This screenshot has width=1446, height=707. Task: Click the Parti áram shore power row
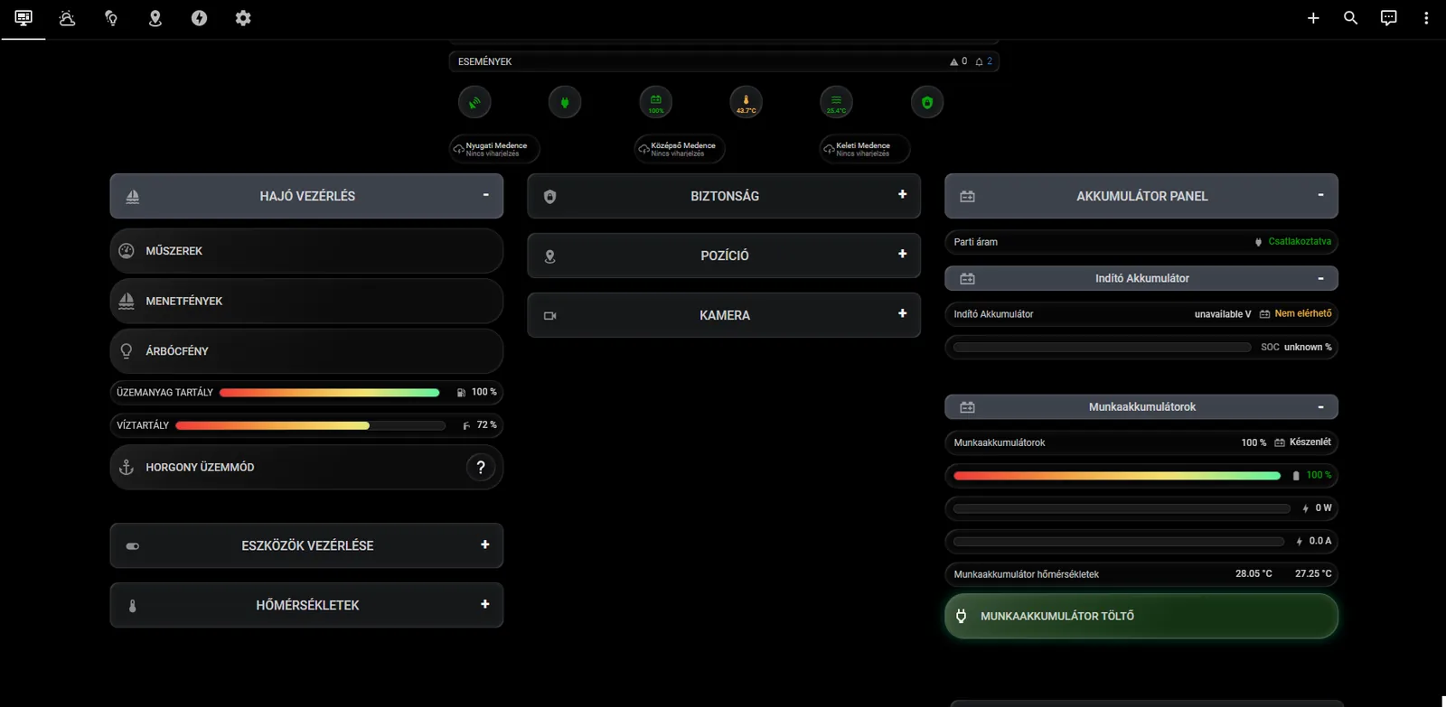click(1141, 242)
